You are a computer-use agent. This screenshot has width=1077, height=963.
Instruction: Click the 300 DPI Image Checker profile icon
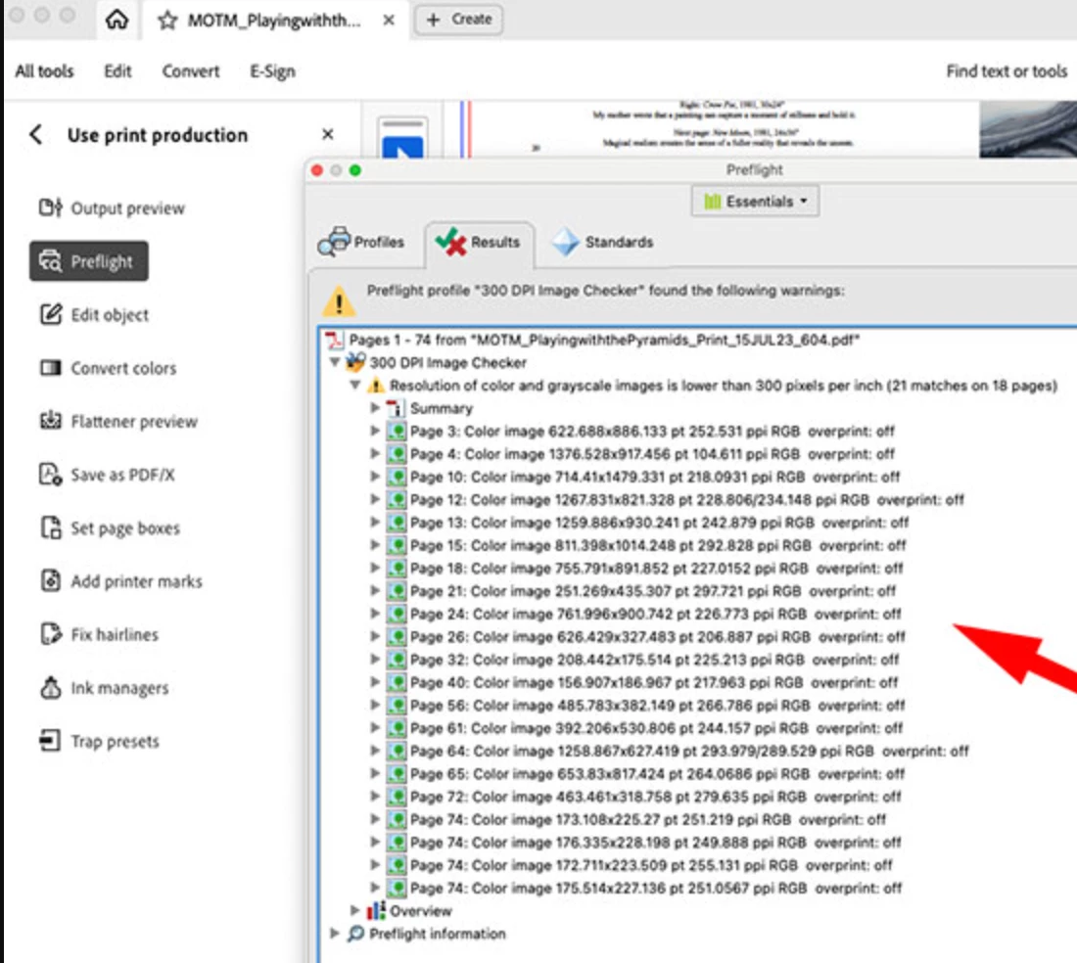(355, 362)
